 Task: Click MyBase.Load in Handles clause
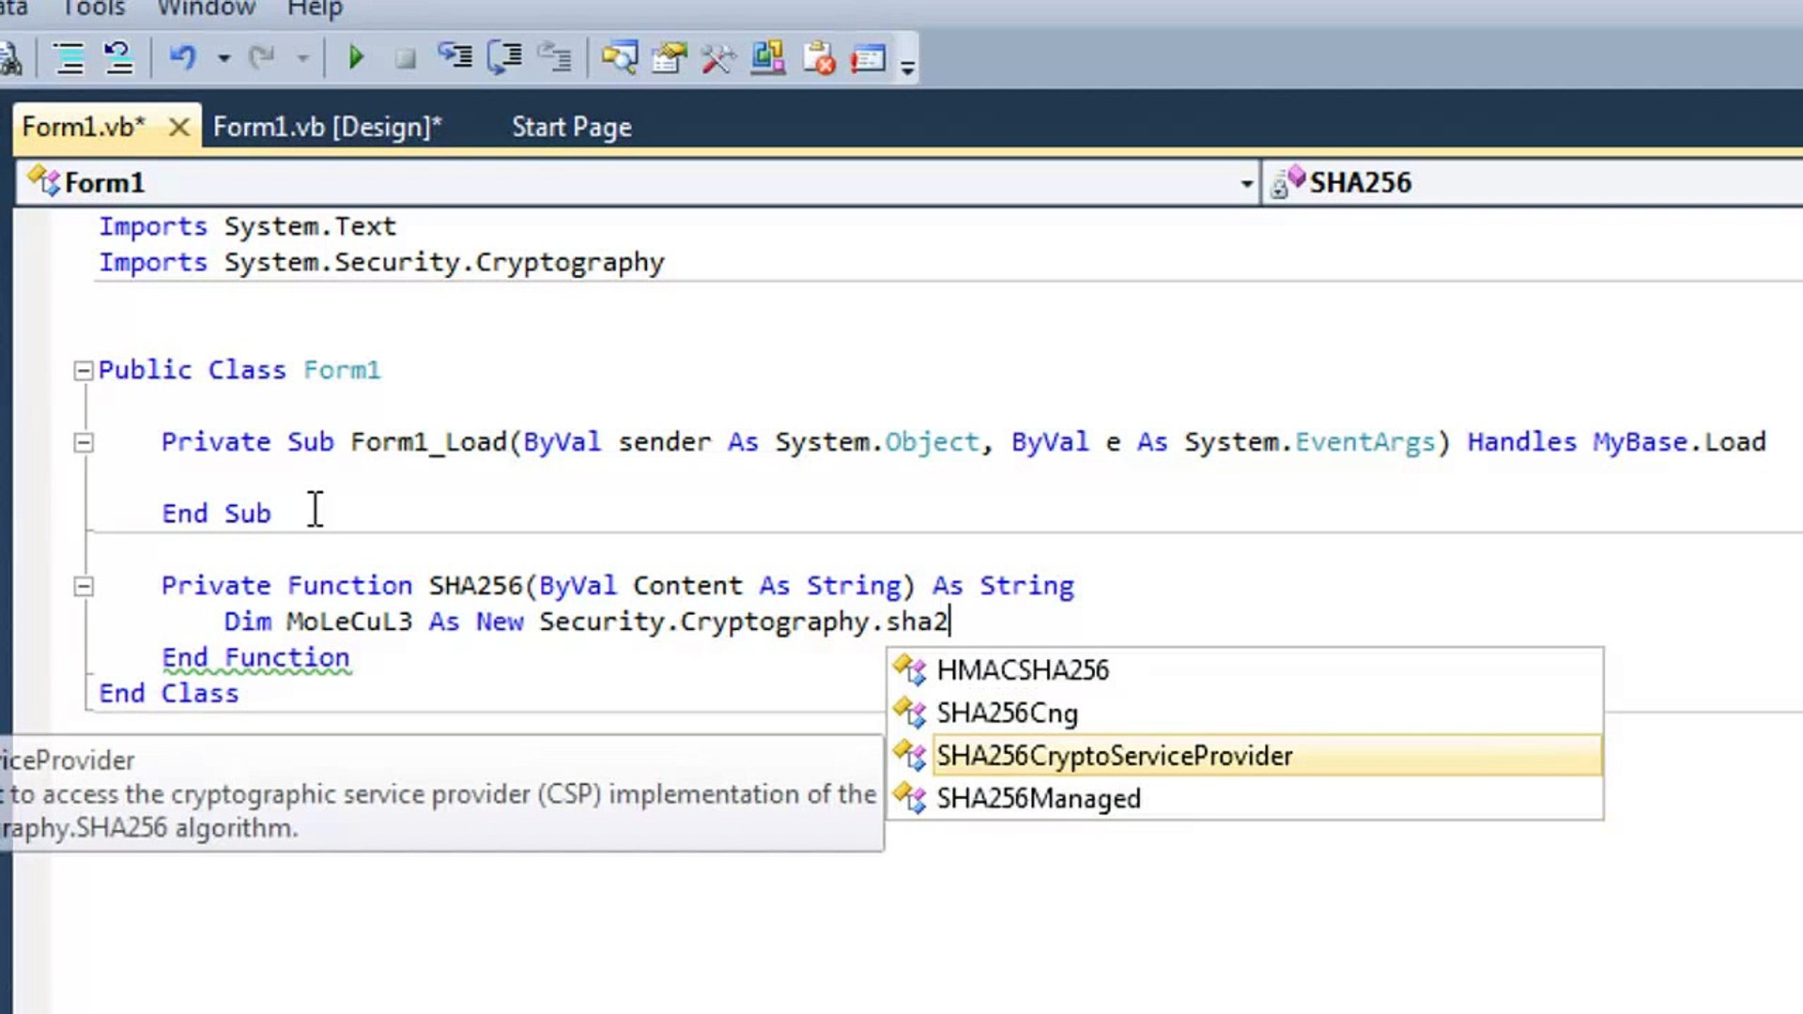(1679, 442)
